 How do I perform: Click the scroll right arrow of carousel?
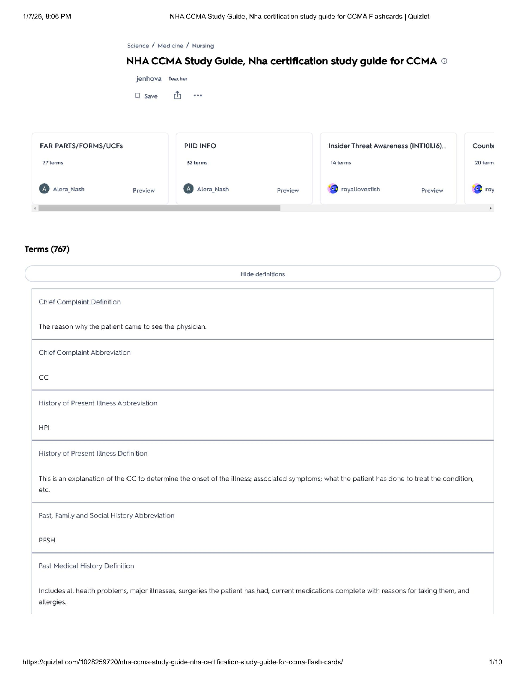click(491, 208)
